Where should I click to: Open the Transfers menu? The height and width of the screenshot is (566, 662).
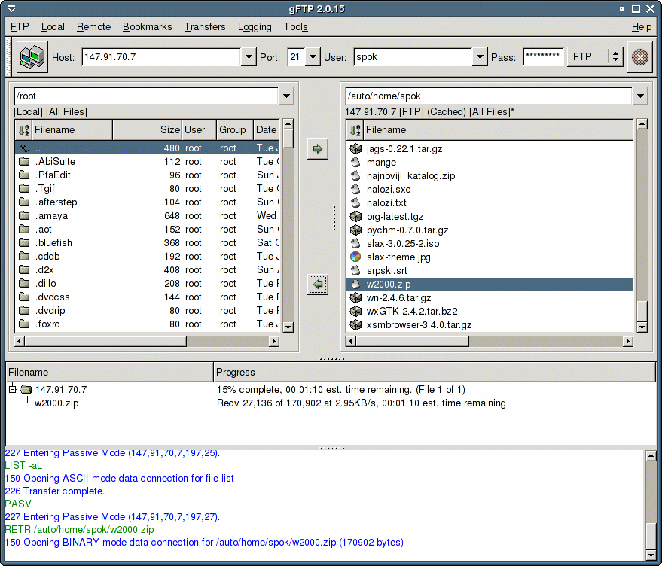205,27
